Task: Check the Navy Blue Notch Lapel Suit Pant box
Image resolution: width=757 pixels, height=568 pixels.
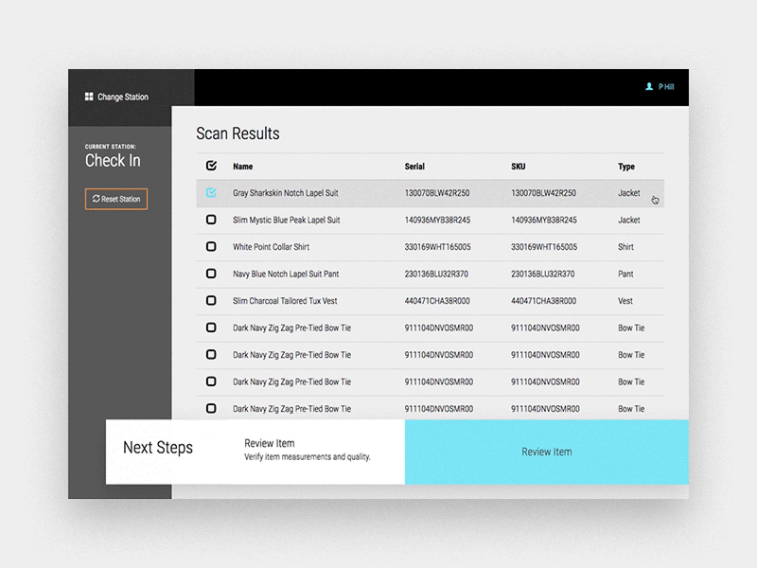Action: click(211, 274)
